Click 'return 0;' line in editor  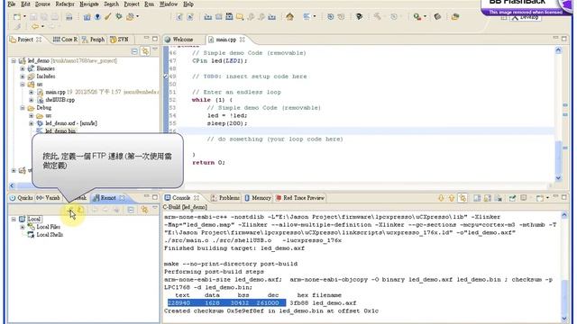point(208,162)
